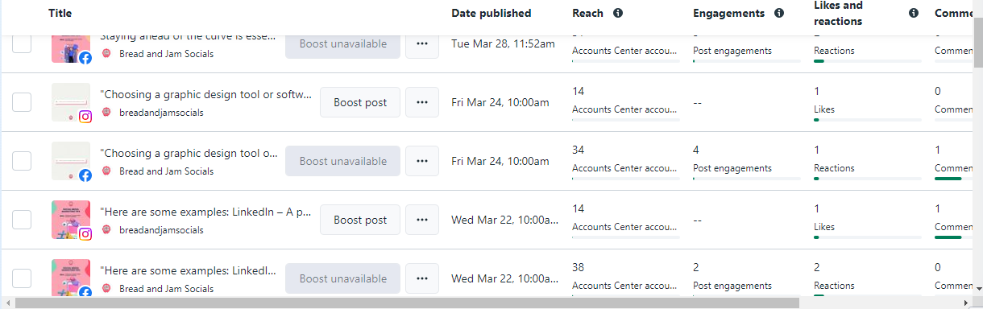Click the Likes and reactions info icon
The width and height of the screenshot is (983, 309).
[x=914, y=13]
